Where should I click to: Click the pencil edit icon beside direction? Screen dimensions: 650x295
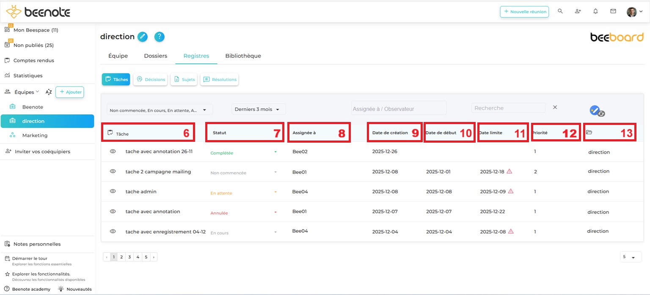point(143,37)
